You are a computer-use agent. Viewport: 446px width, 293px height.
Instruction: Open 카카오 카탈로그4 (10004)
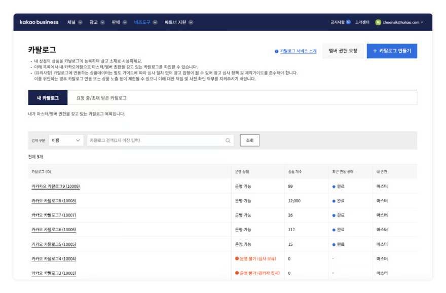click(x=54, y=259)
